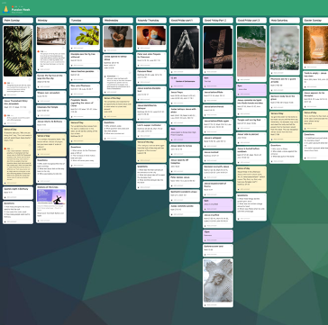Add comment under Wednesday Questions card
This screenshot has width=328, height=325.
pyautogui.click(x=113, y=139)
